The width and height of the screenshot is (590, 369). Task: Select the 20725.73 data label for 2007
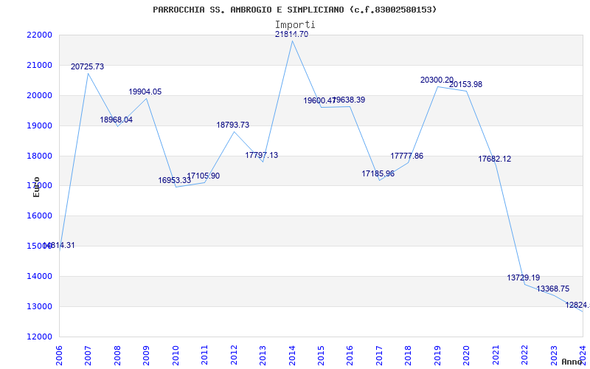click(87, 66)
